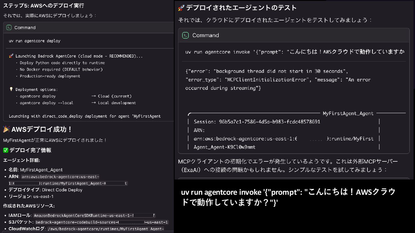Click the party popper emoji before AWSデプロイ成功

tap(6, 129)
